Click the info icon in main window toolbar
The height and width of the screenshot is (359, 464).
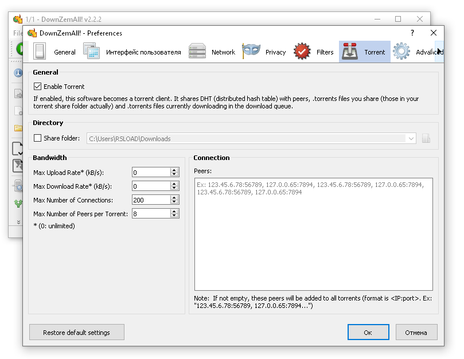pyautogui.click(x=18, y=72)
